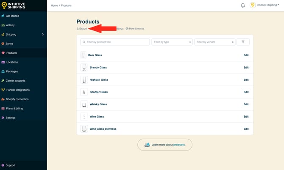The height and width of the screenshot is (170, 284).
Task: Click the Wine Glass Stemless thumbnail
Action: 84,129
